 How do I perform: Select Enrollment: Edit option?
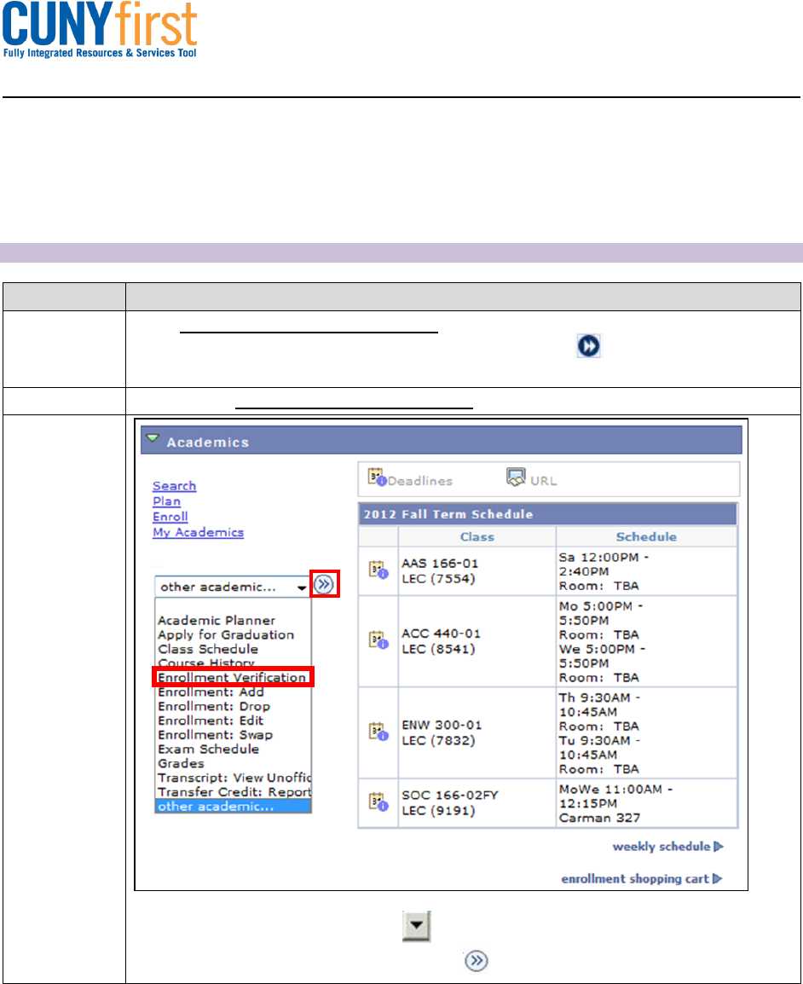211,721
